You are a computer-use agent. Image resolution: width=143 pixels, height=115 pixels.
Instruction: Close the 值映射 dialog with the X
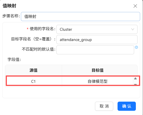pos(135,6)
